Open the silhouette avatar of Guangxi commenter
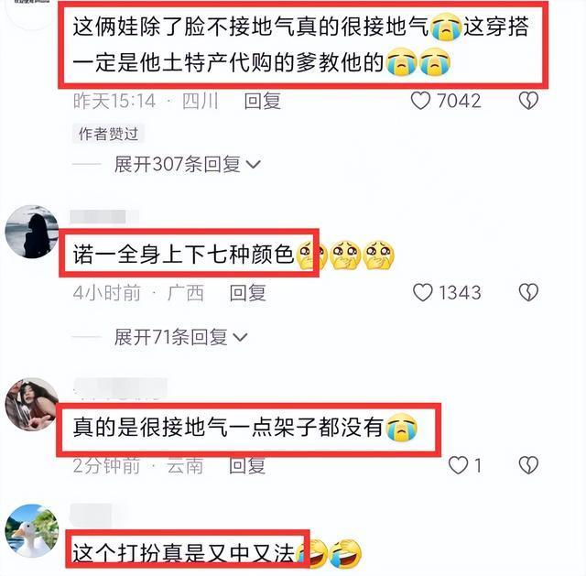The width and height of the screenshot is (586, 576). click(x=32, y=232)
